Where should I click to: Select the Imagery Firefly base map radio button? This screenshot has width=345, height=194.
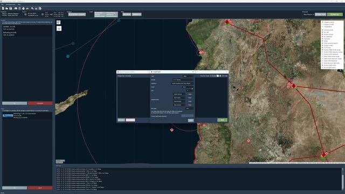pos(322,24)
